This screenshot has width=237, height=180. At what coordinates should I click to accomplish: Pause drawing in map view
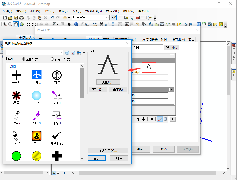(69, 173)
